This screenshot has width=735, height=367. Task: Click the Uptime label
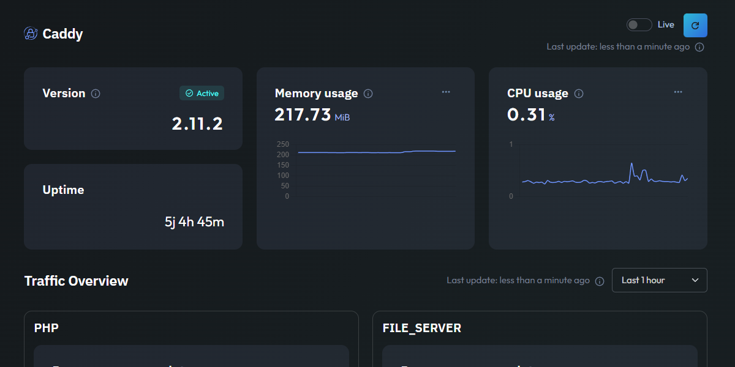pyautogui.click(x=63, y=190)
